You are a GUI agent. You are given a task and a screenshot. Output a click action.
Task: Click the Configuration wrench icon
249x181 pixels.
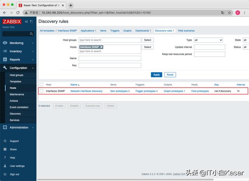point(5,68)
